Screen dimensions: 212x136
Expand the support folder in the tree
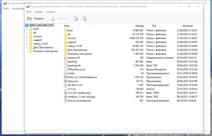pyautogui.click(x=27, y=40)
